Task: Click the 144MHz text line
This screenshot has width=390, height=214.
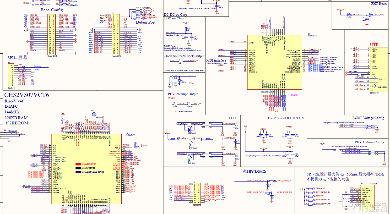Action: (12, 112)
